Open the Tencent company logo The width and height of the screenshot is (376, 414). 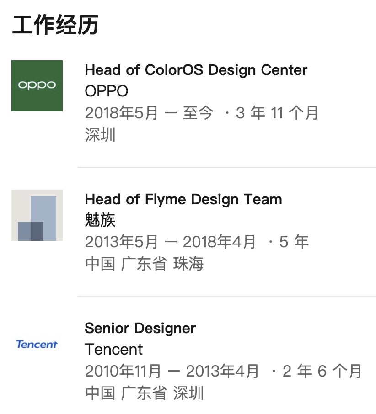click(x=37, y=344)
